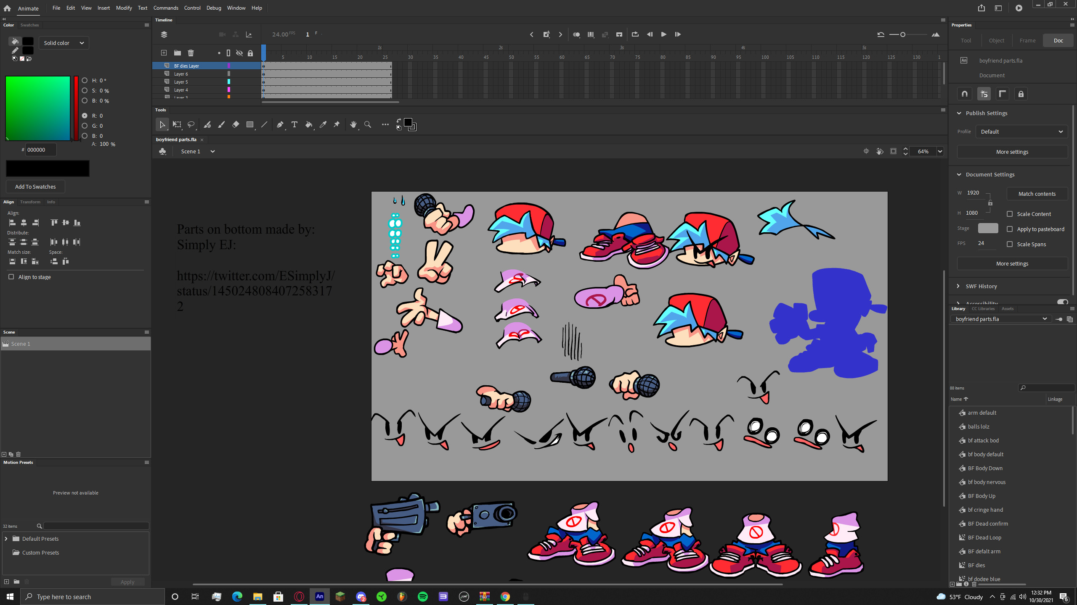Select the BF dies Layer row
Viewport: 1077px width, 605px height.
tap(207, 66)
